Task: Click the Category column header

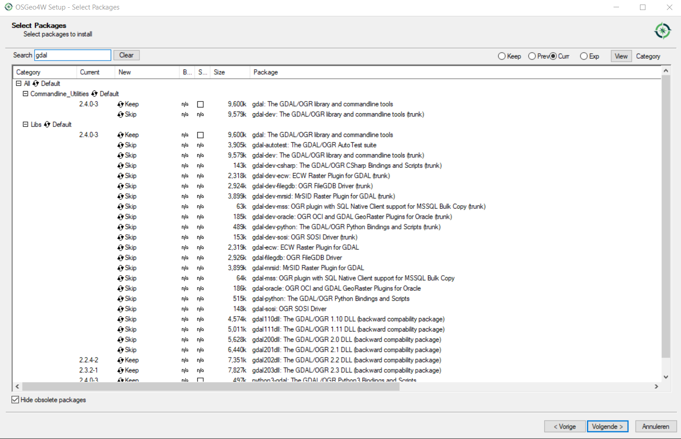Action: coord(44,72)
